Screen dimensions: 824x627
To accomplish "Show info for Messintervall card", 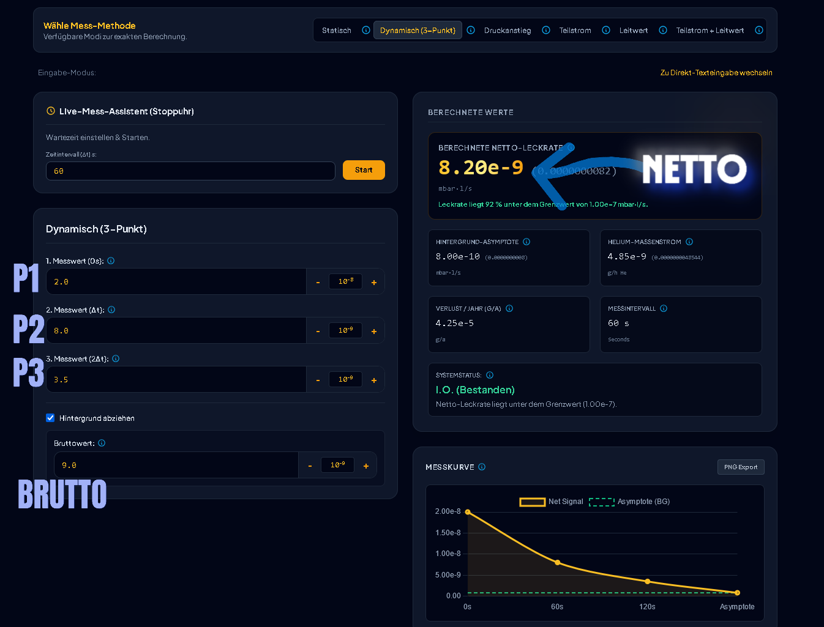I will click(x=664, y=308).
